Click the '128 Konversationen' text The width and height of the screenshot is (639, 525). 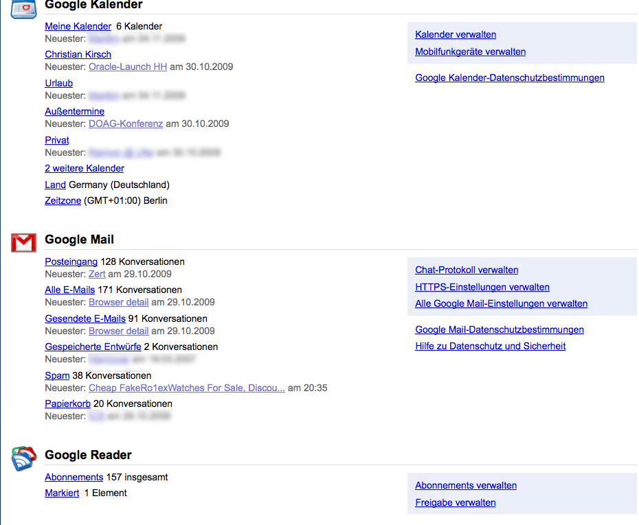click(143, 261)
